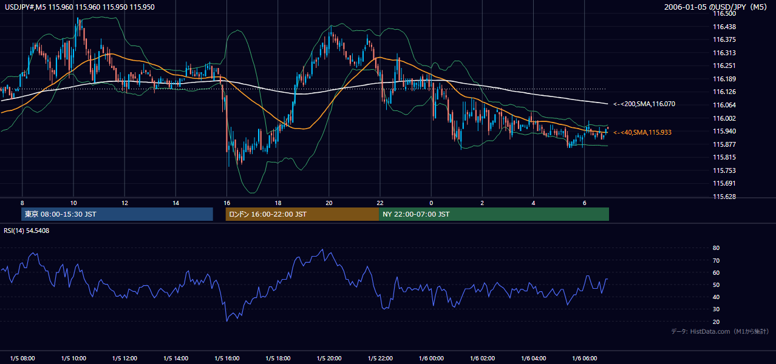Click the 1/5 16:00 time axis label

coord(226,358)
